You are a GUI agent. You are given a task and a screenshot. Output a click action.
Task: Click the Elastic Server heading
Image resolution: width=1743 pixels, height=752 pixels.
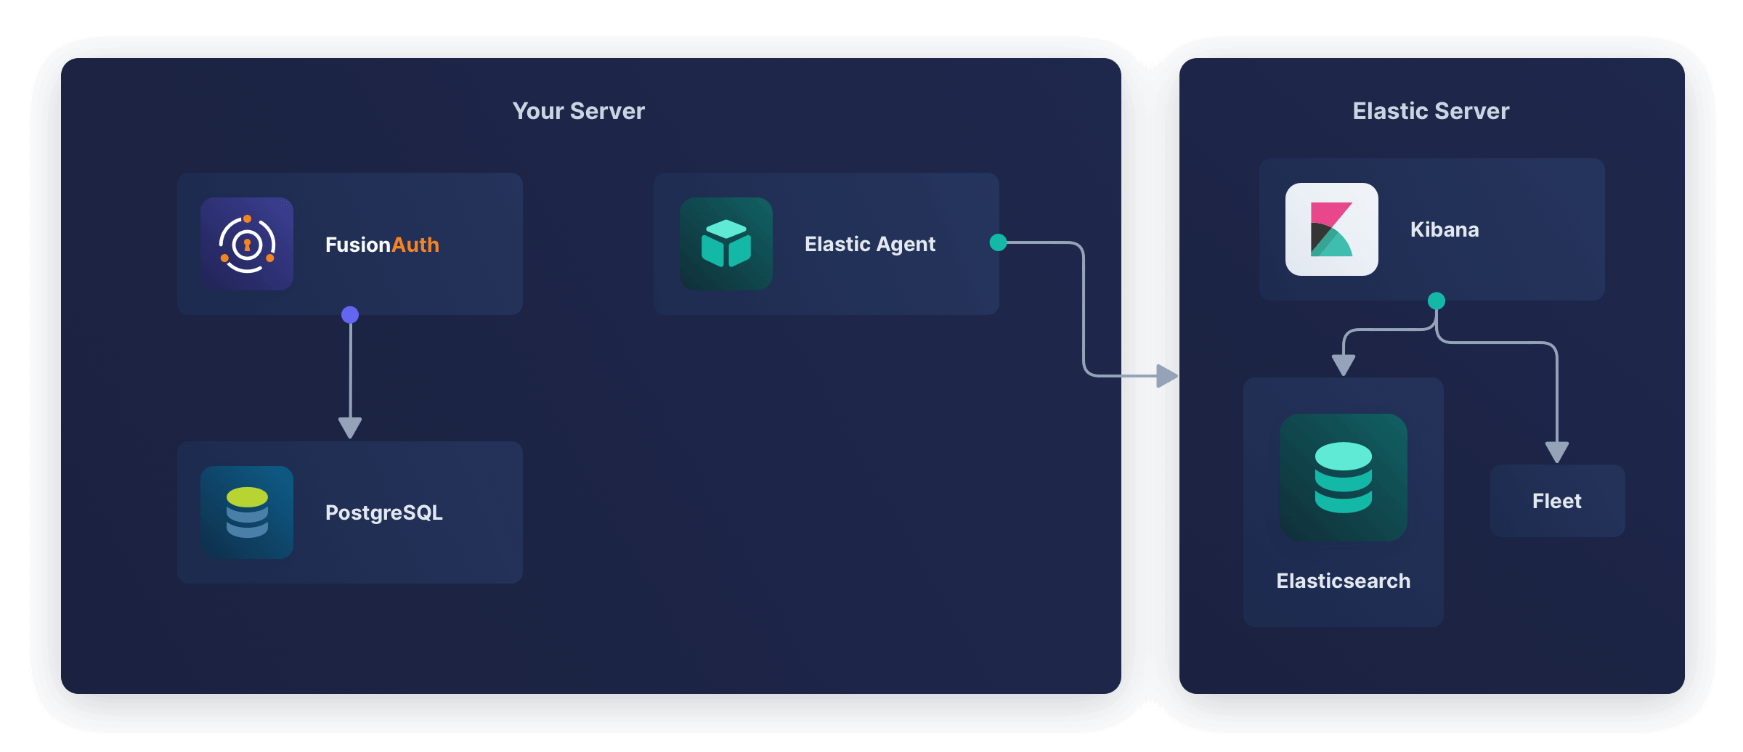(1431, 111)
